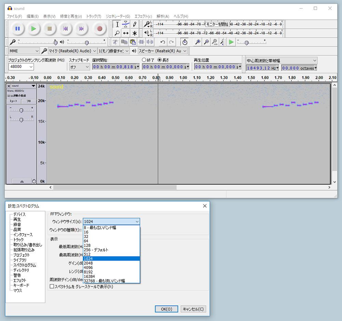The height and width of the screenshot is (321, 342).
Task: Enable grayscale spectrogram checkbox
Action: click(52, 287)
